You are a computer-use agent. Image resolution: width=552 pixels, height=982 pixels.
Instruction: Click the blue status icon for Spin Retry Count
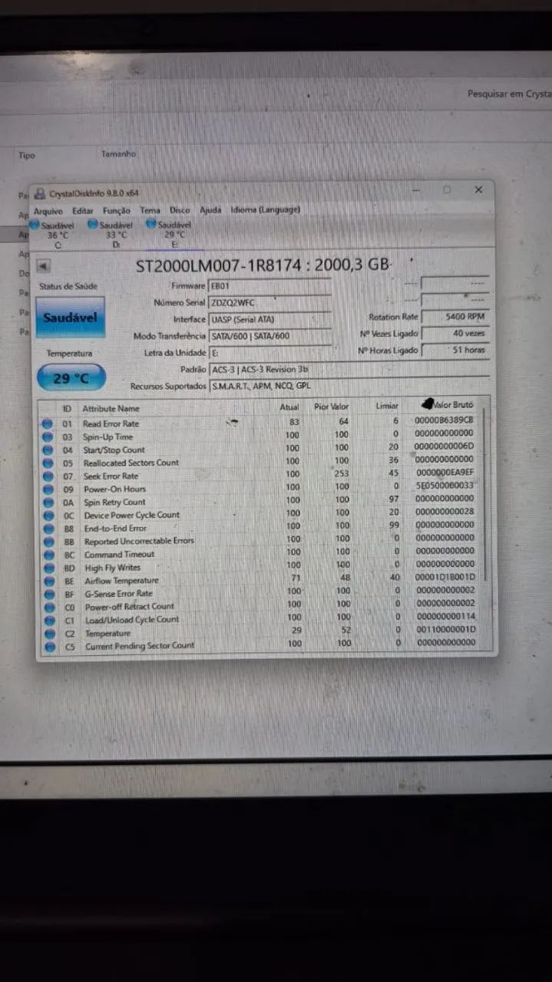[x=48, y=503]
